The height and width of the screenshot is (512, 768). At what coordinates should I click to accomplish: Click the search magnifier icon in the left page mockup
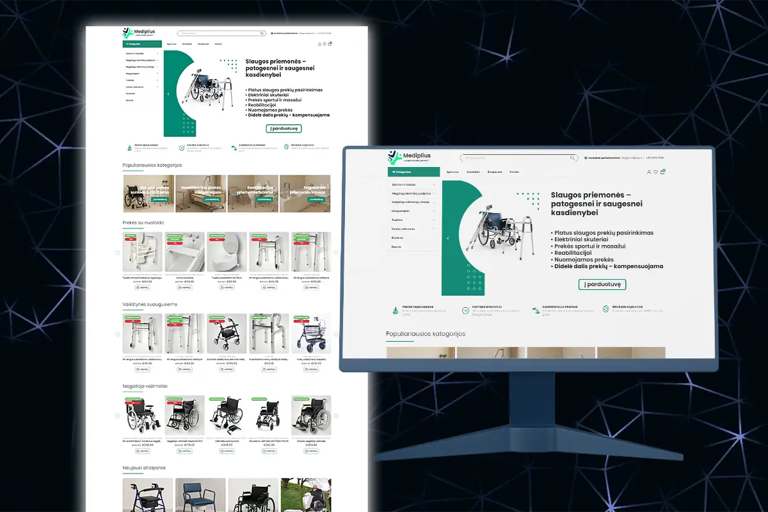(262, 33)
